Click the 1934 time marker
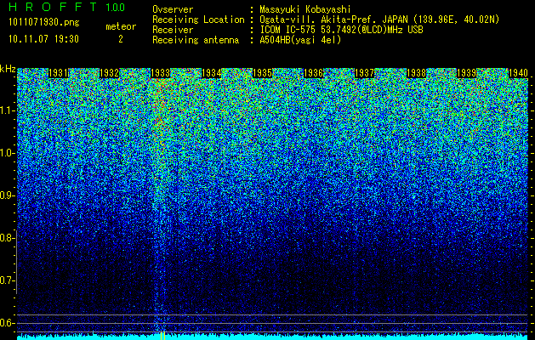Screen dimensions: 535x340 212,73
